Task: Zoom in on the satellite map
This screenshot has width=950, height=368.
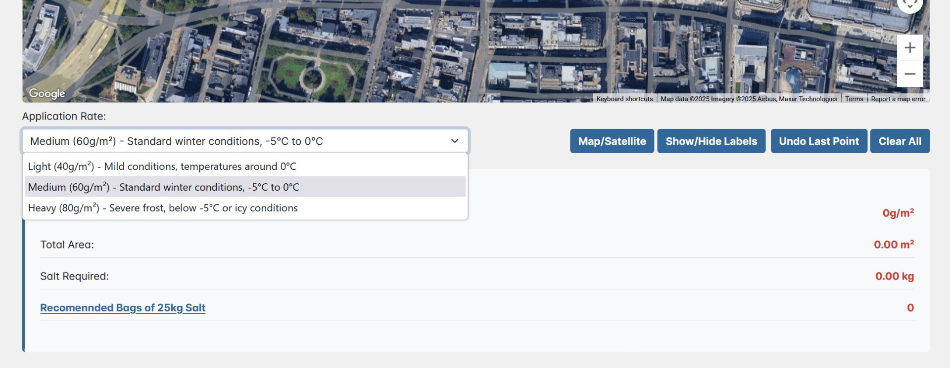Action: [909, 48]
